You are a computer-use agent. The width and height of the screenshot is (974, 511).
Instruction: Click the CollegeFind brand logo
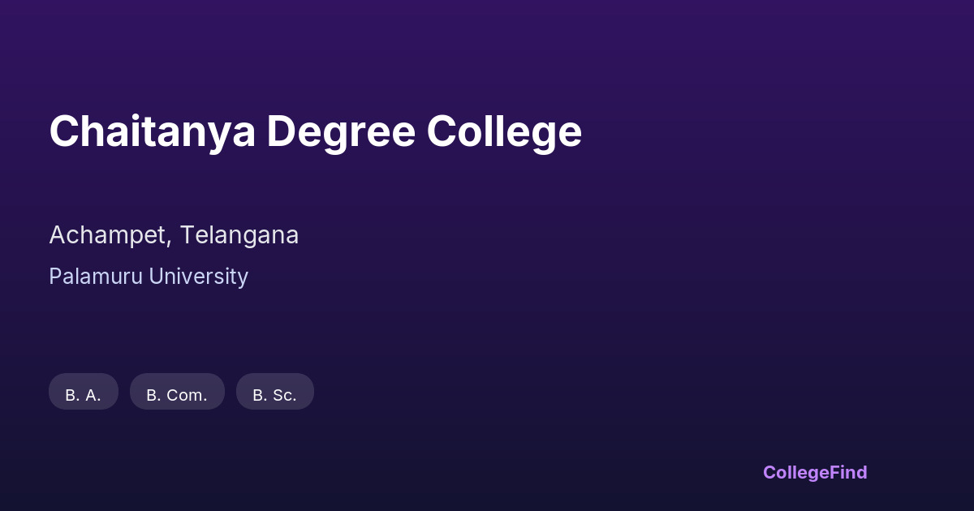(x=814, y=472)
